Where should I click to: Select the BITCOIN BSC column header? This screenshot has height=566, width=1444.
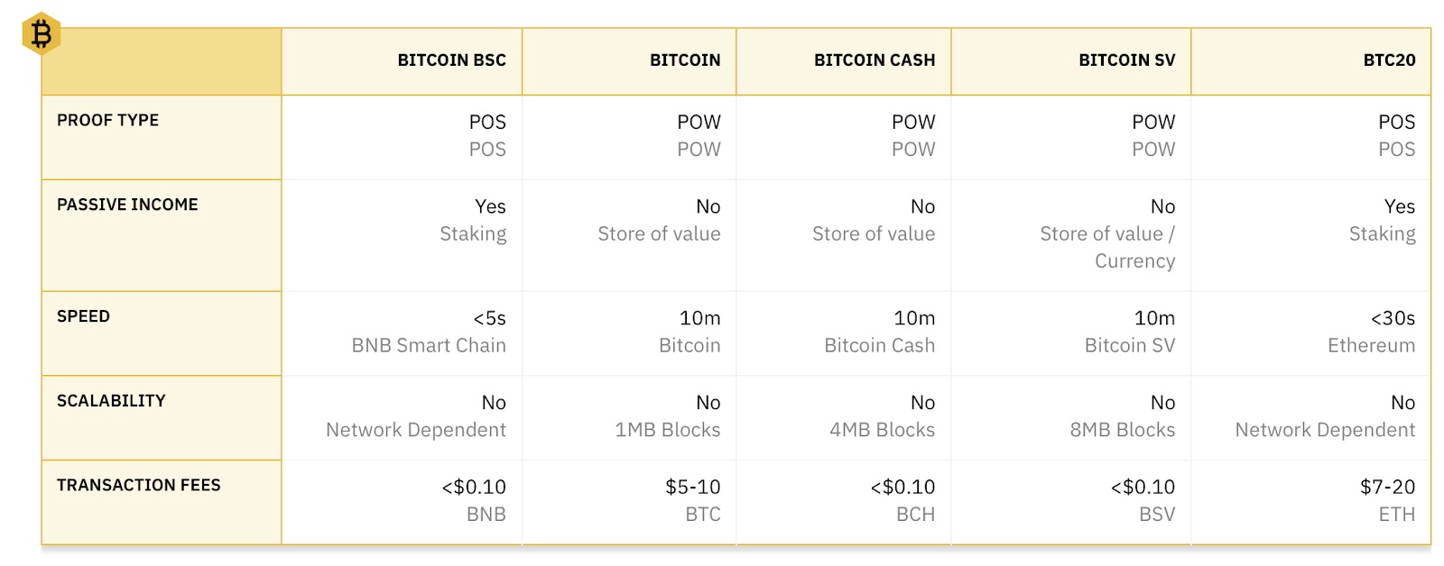coord(451,60)
